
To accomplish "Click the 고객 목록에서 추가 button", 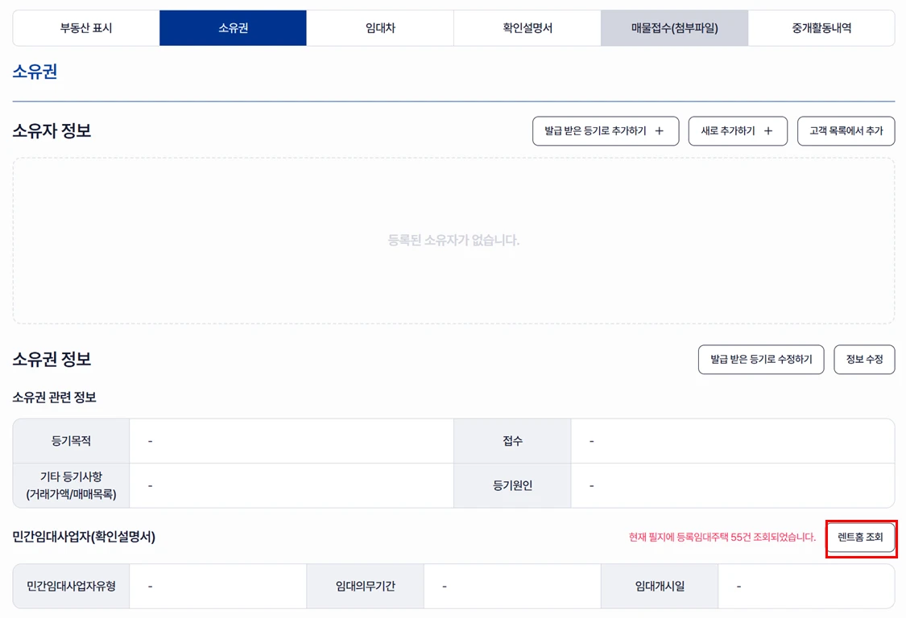I will click(x=846, y=131).
